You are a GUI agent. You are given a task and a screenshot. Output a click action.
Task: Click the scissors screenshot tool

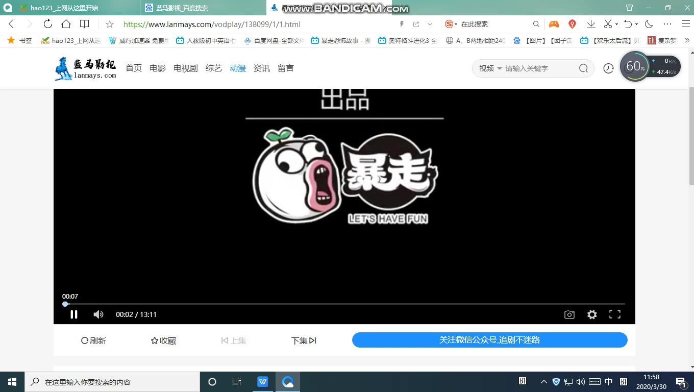click(x=608, y=24)
